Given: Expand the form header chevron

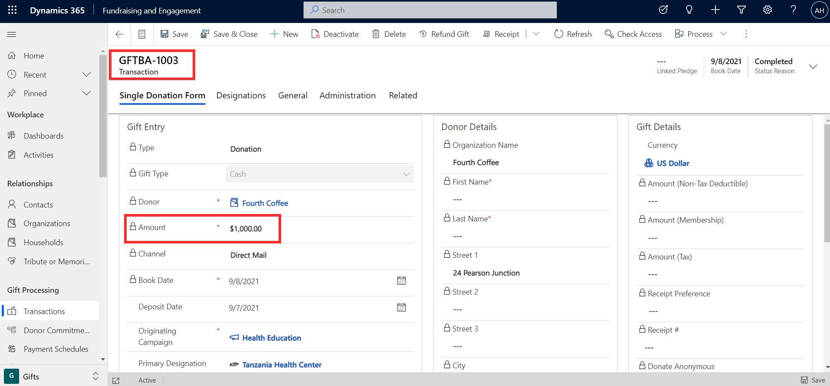Looking at the screenshot, I should click(x=813, y=66).
